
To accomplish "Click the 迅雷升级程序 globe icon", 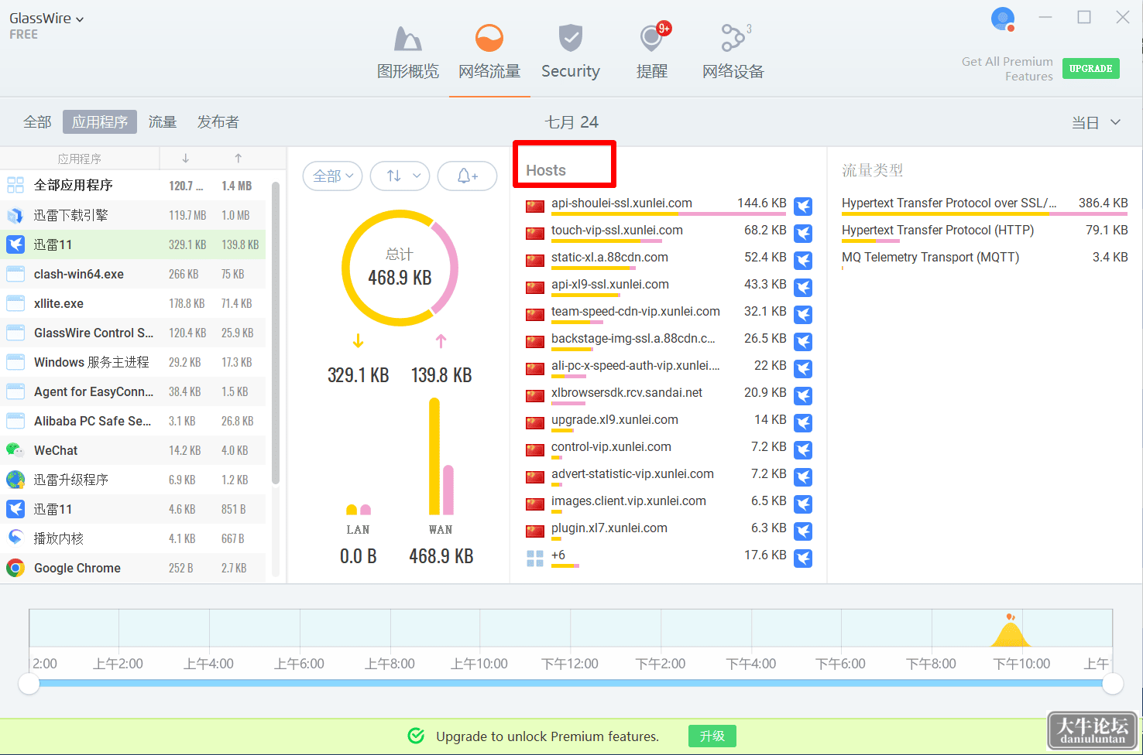I will (x=15, y=480).
